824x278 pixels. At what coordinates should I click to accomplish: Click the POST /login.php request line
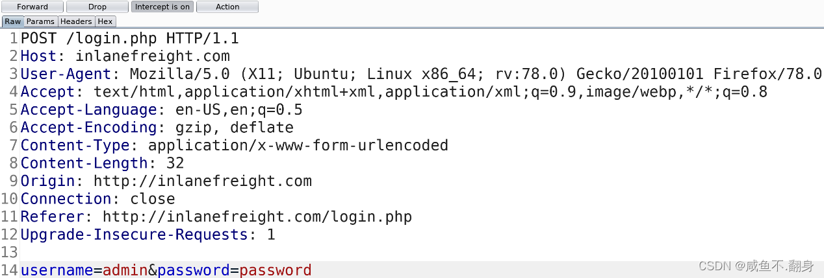[129, 38]
